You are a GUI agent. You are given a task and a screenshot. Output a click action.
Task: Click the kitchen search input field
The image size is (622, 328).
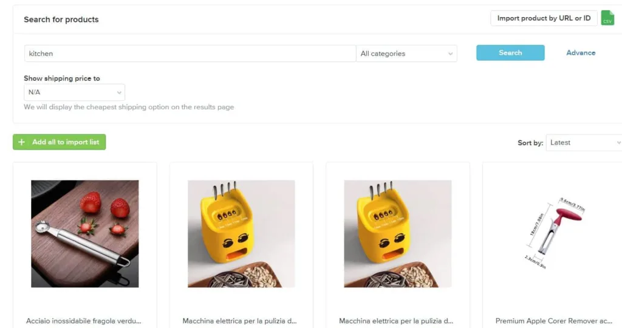[190, 53]
